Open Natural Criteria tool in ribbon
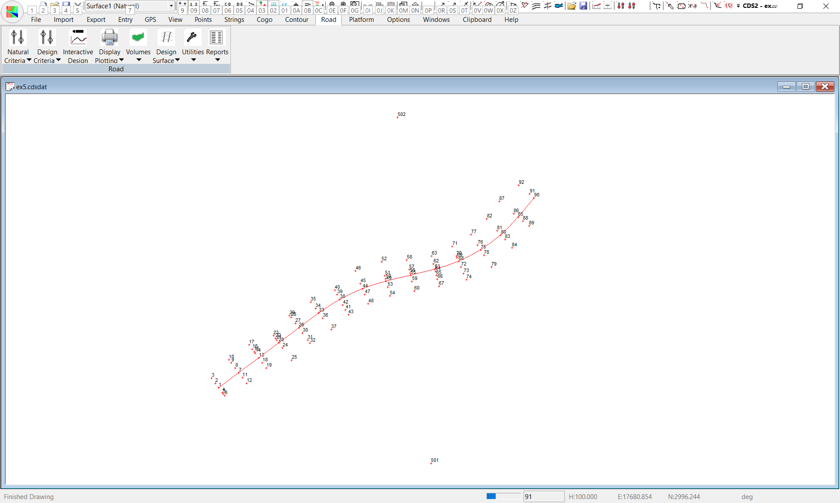 [17, 38]
